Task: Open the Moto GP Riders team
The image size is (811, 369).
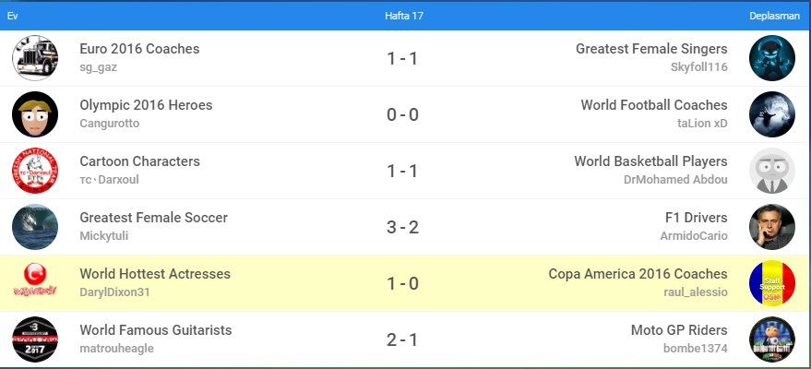Action: (x=679, y=330)
